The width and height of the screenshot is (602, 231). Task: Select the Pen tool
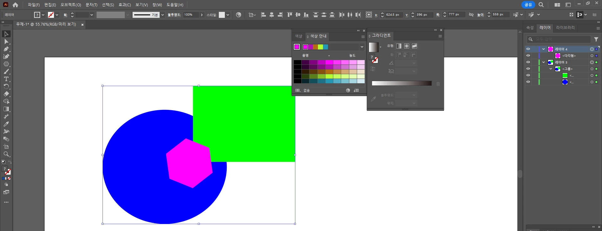[6, 49]
